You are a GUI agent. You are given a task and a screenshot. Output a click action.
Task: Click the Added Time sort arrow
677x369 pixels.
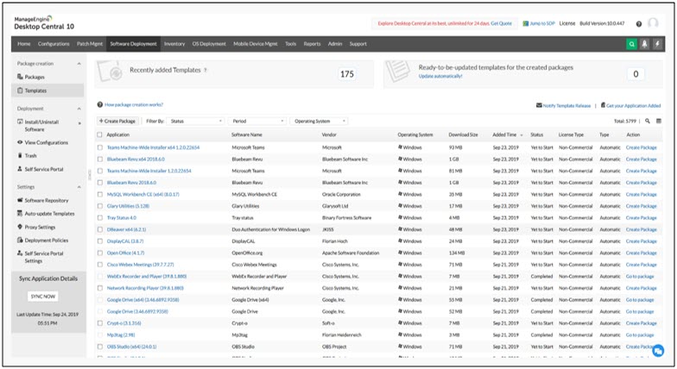[x=522, y=134]
